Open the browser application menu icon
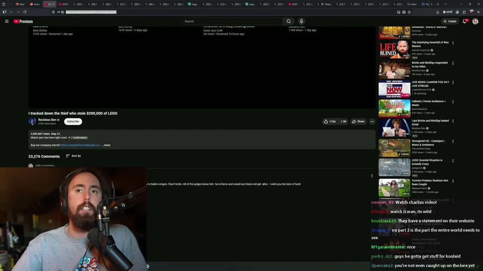The width and height of the screenshot is (483, 271). pyautogui.click(x=478, y=12)
